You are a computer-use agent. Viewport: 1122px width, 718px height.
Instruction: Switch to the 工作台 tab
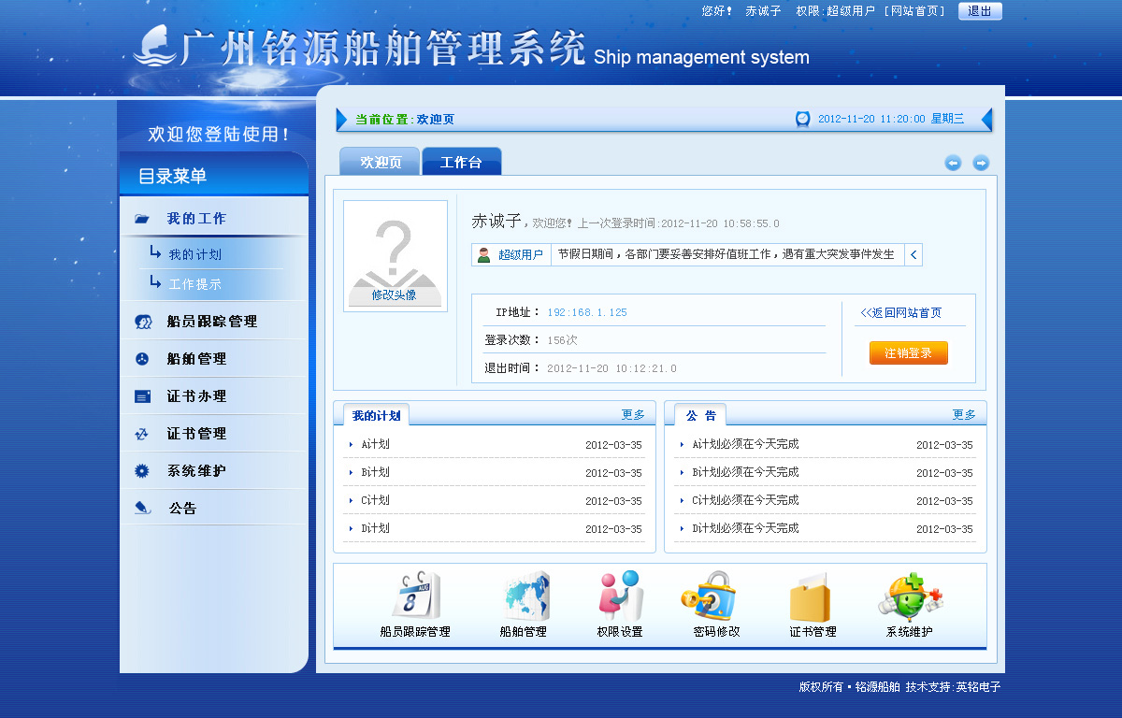pyautogui.click(x=462, y=162)
